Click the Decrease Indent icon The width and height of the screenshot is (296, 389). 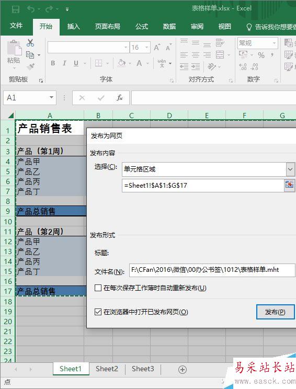point(184,66)
